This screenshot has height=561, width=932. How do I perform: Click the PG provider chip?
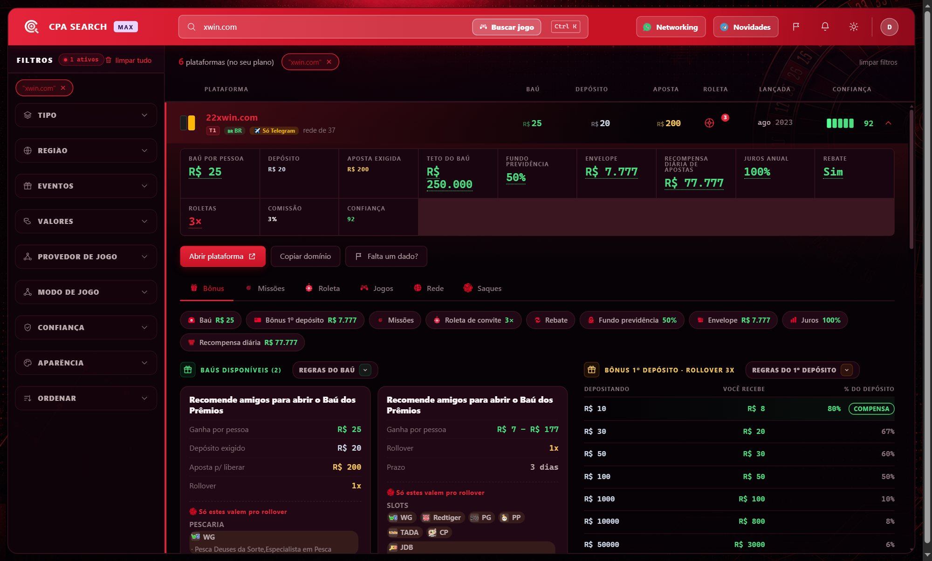pos(480,518)
